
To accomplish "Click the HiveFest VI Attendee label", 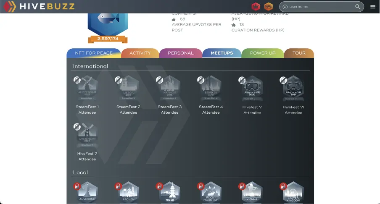I will [293, 110].
